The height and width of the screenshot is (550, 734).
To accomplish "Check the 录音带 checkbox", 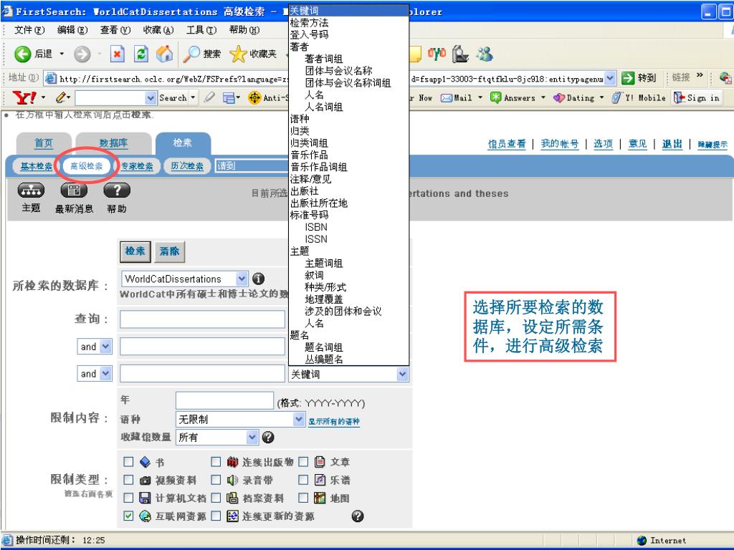I will (x=216, y=480).
